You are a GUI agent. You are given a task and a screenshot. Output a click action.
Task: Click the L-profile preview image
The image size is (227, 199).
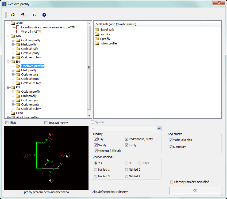click(x=46, y=158)
